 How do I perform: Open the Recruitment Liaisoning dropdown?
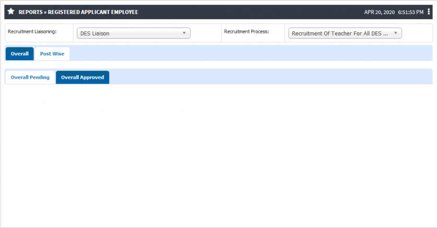(x=134, y=33)
